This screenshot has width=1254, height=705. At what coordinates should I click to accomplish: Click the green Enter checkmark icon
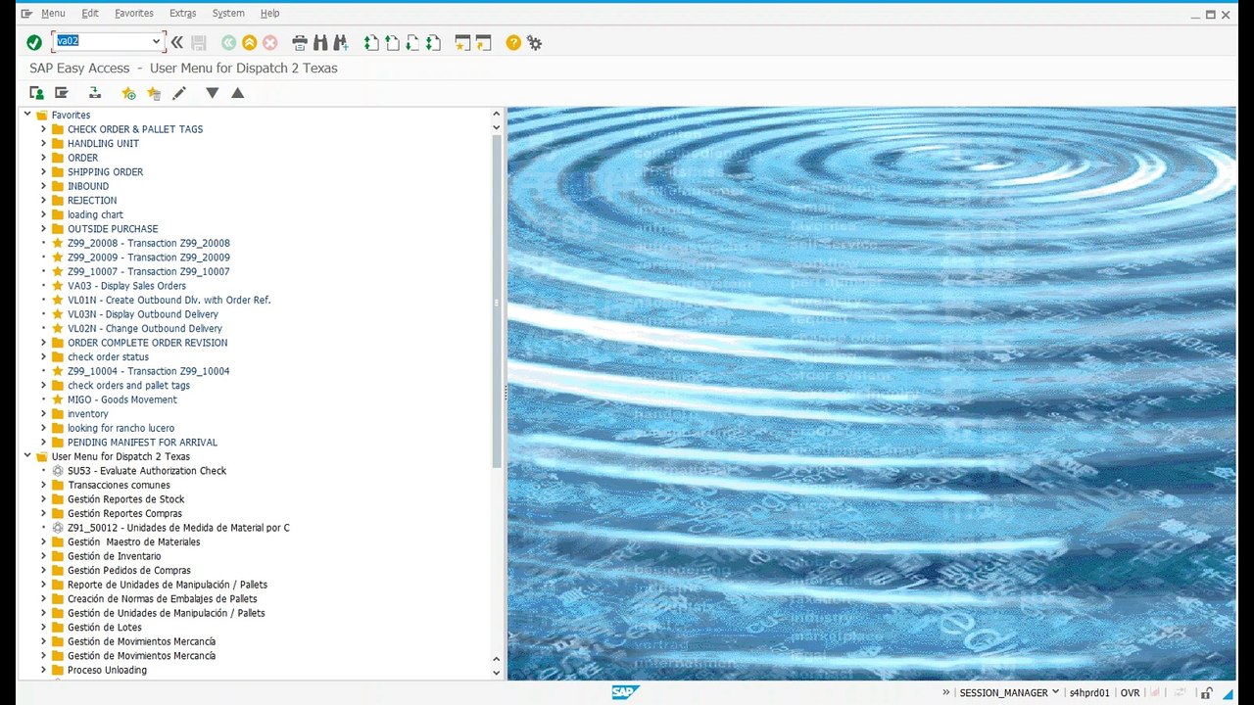pos(34,42)
